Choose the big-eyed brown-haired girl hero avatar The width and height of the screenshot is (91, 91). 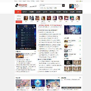click(x=66, y=18)
